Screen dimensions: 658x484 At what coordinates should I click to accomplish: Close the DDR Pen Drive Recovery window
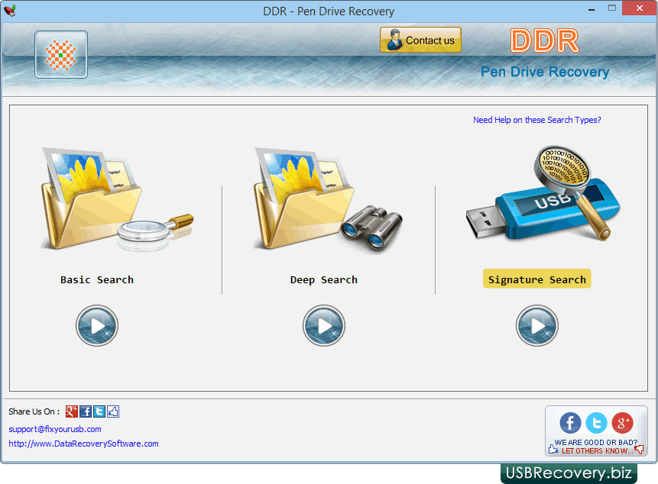pos(640,8)
